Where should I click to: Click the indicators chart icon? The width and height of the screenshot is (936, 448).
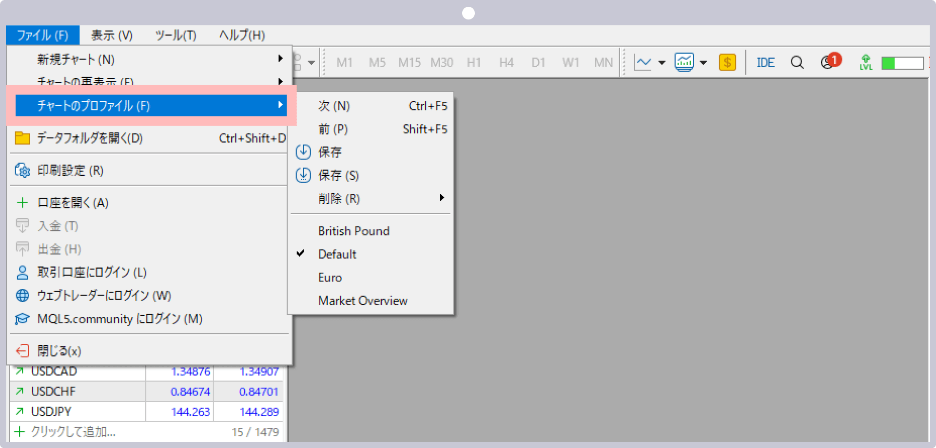684,62
